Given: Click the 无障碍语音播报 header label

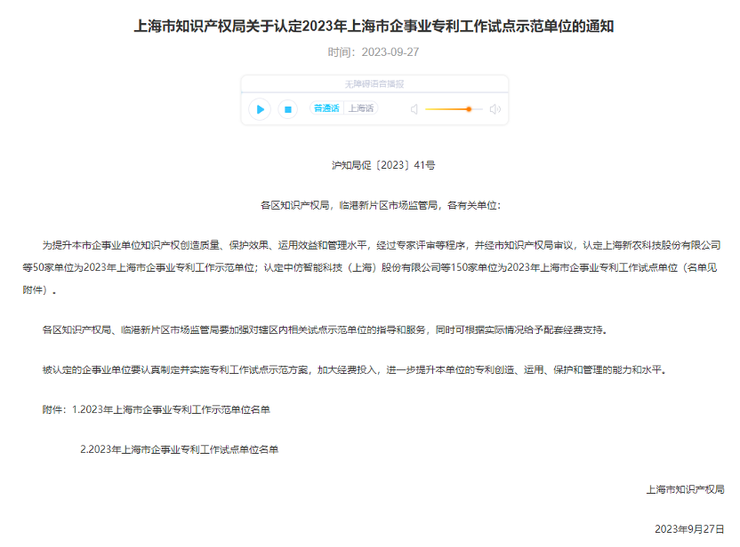Looking at the screenshot, I should pos(374,83).
